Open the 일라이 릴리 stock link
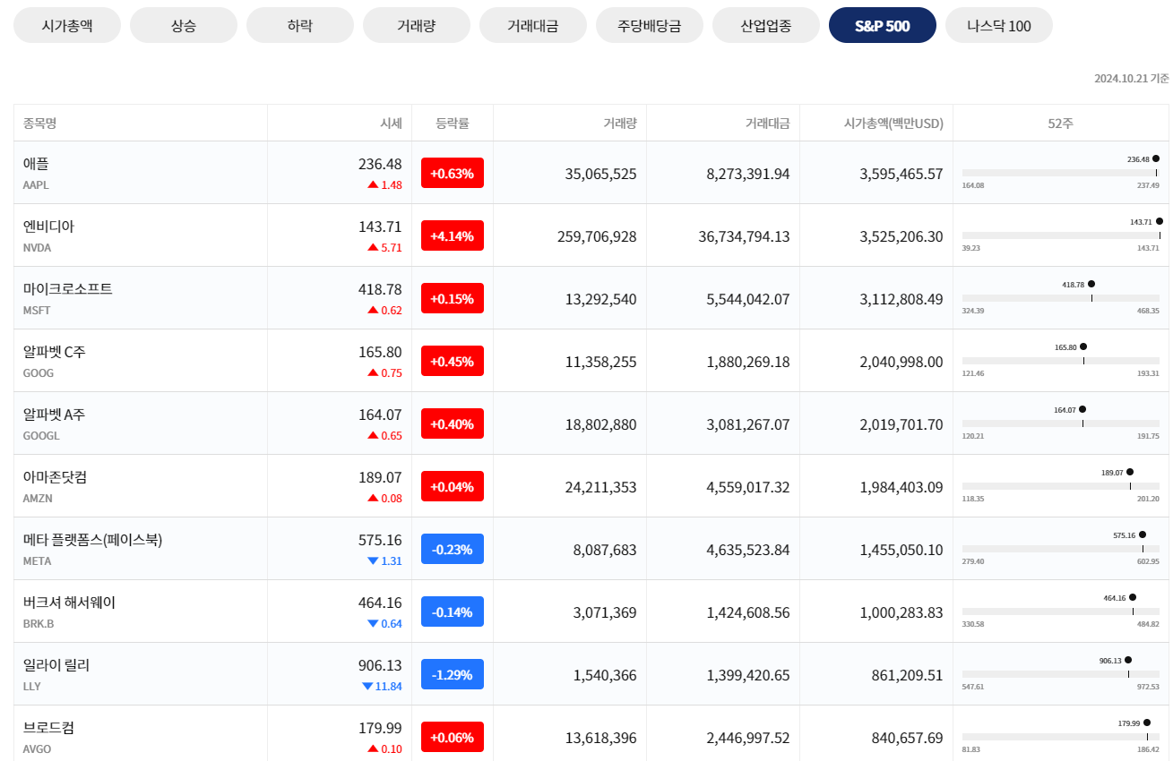This screenshot has width=1173, height=761. point(56,665)
